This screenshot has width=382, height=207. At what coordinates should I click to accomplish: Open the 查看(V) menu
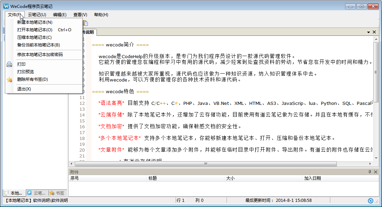pyautogui.click(x=80, y=15)
